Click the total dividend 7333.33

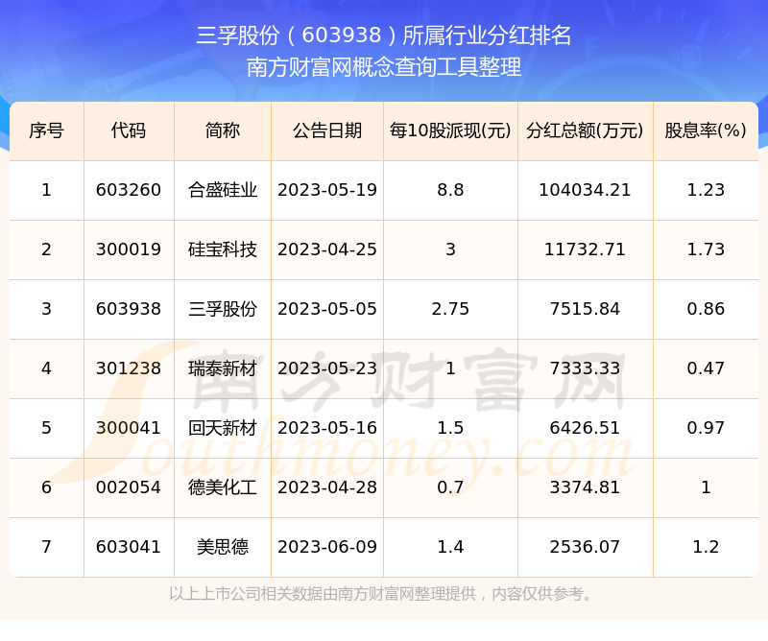[x=585, y=368]
